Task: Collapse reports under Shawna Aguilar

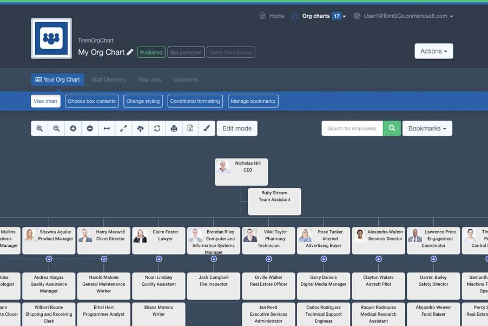Action: [49, 259]
